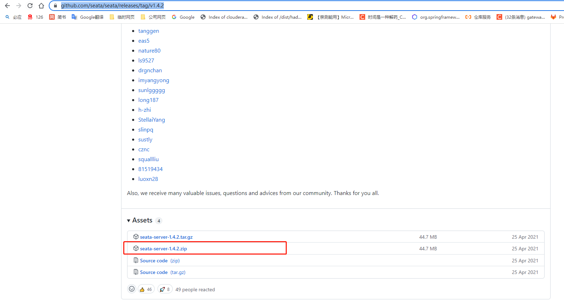This screenshot has height=305, width=564.
Task: Open the 简书 bookmark
Action: tap(58, 17)
